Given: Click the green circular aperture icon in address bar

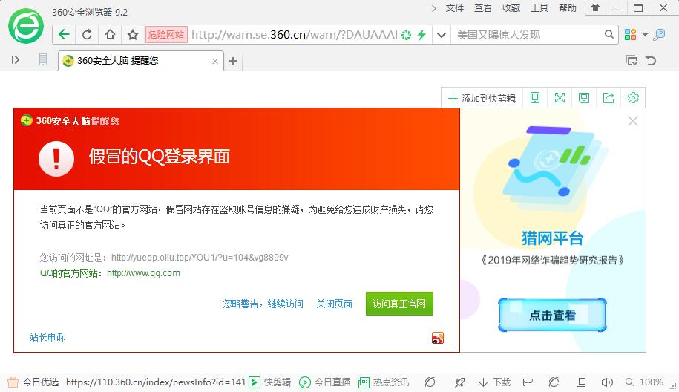Looking at the screenshot, I should pos(406,35).
